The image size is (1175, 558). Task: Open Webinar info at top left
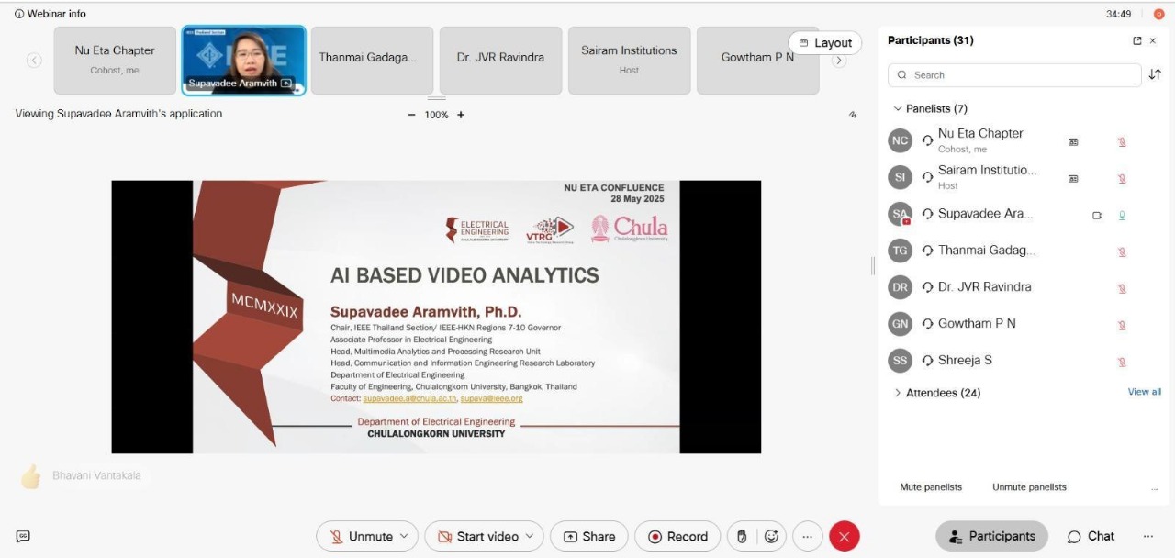click(50, 14)
